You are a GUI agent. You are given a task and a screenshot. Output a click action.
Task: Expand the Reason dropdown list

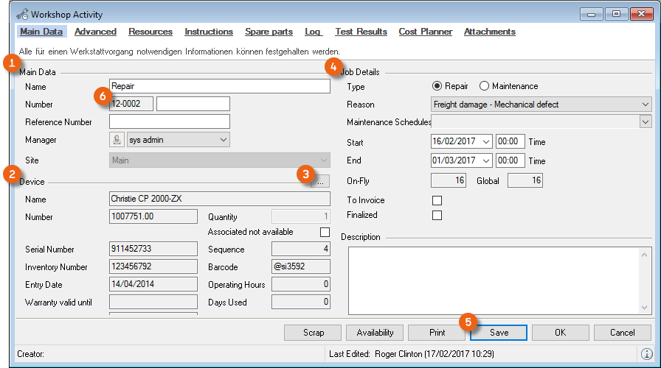[646, 105]
